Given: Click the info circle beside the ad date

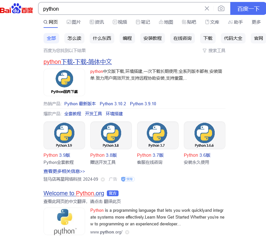Looking at the screenshot, I should coord(102,179).
